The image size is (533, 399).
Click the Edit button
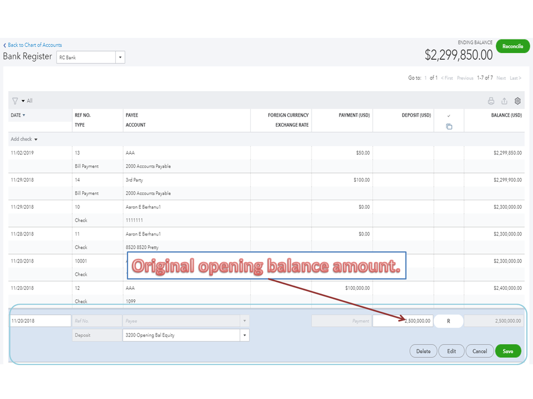451,351
